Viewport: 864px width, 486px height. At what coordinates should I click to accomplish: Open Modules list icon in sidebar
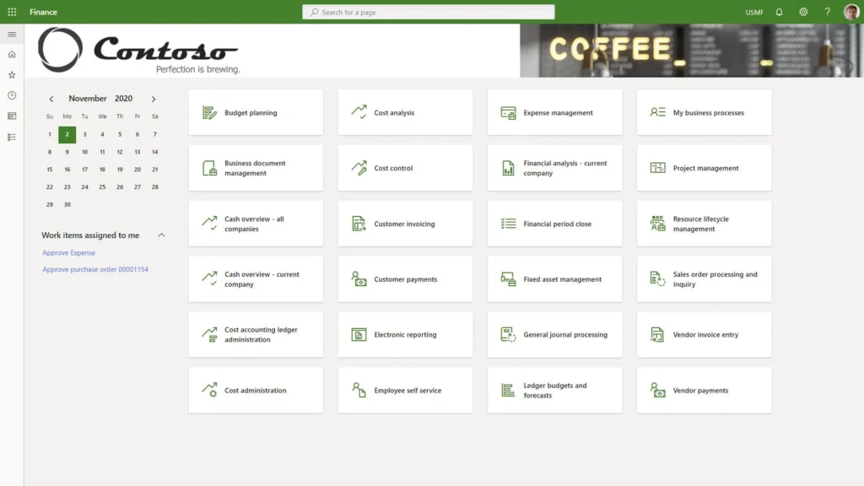click(12, 137)
